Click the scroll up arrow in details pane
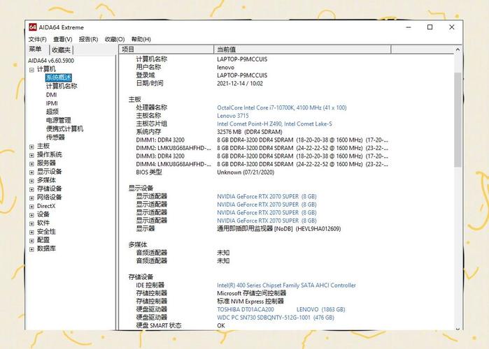Viewport: 489px width, 349px height. pos(458,50)
